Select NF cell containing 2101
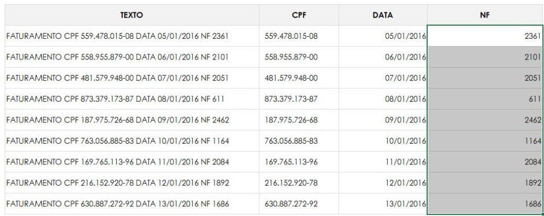Image resolution: width=544 pixels, height=216 pixels. coord(486,57)
